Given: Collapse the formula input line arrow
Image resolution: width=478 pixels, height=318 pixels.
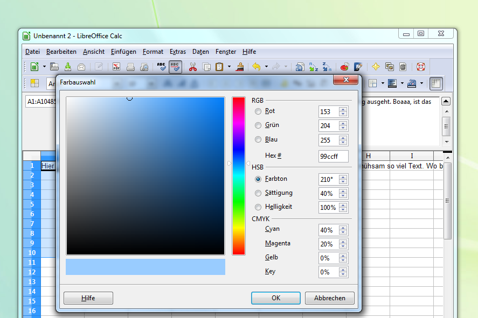Looking at the screenshot, I should (446, 101).
